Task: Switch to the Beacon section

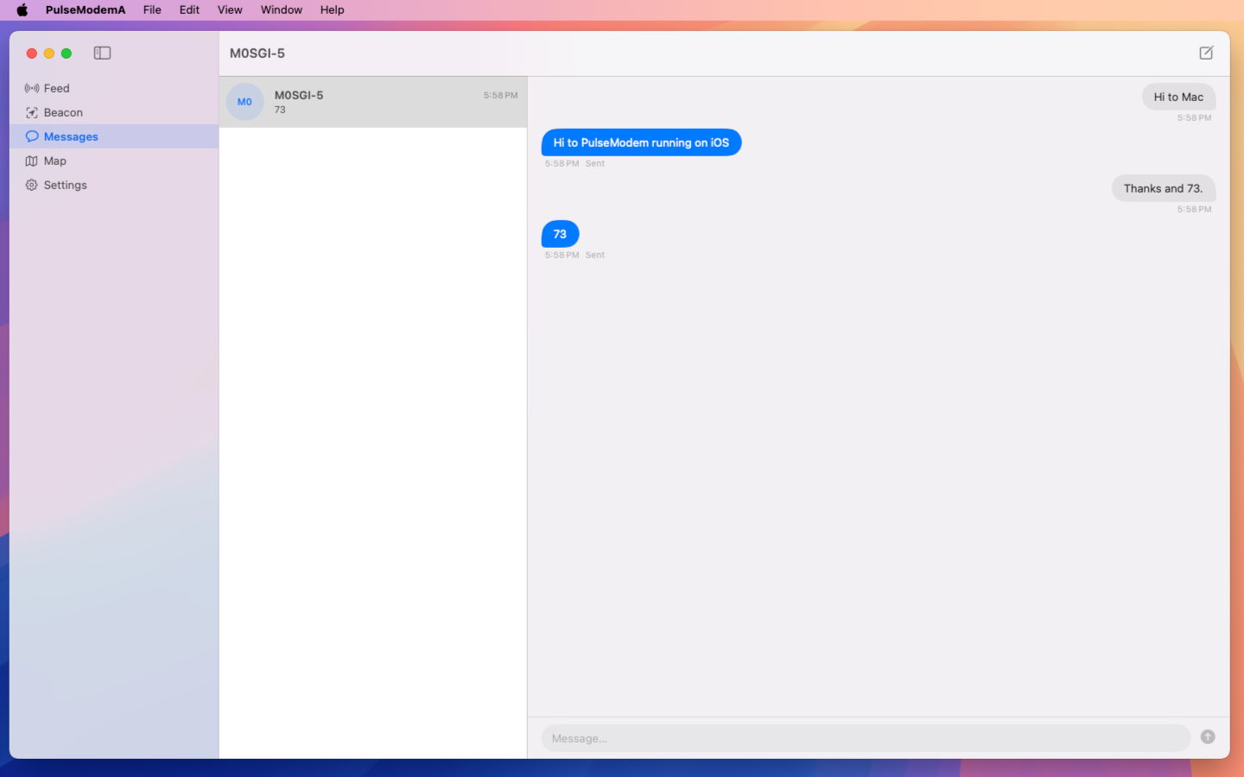Action: pyautogui.click(x=63, y=112)
